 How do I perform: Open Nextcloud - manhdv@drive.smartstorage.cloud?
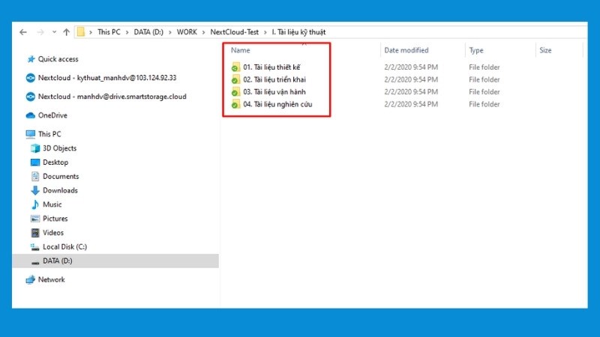(112, 97)
